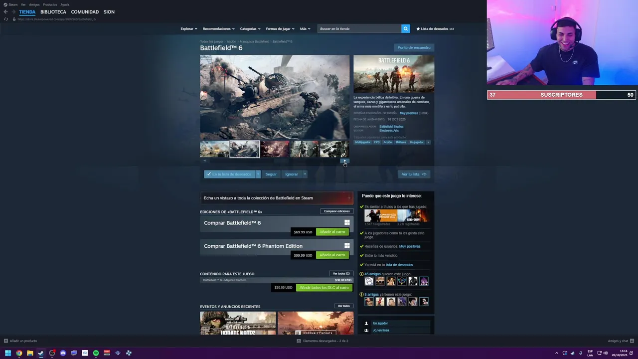Open the Productos menu

[x=50, y=4]
